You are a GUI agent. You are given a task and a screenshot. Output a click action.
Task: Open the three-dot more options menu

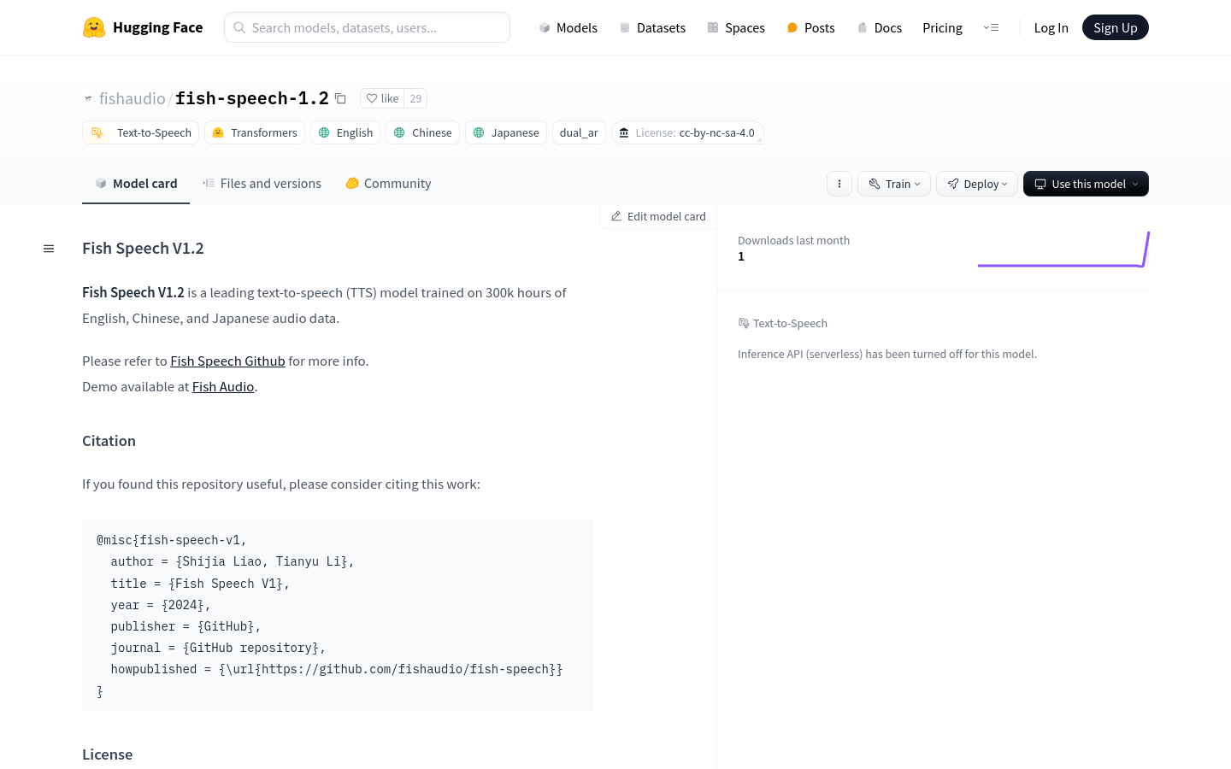839,184
